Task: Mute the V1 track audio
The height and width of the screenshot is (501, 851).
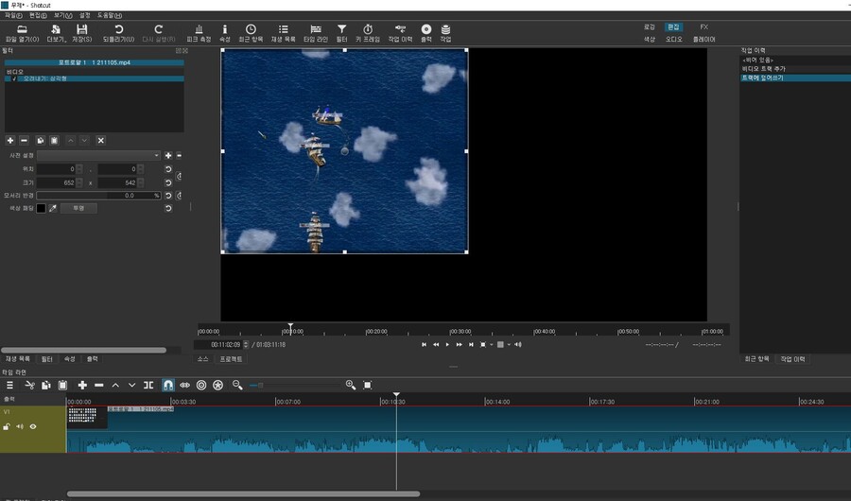Action: [x=20, y=426]
